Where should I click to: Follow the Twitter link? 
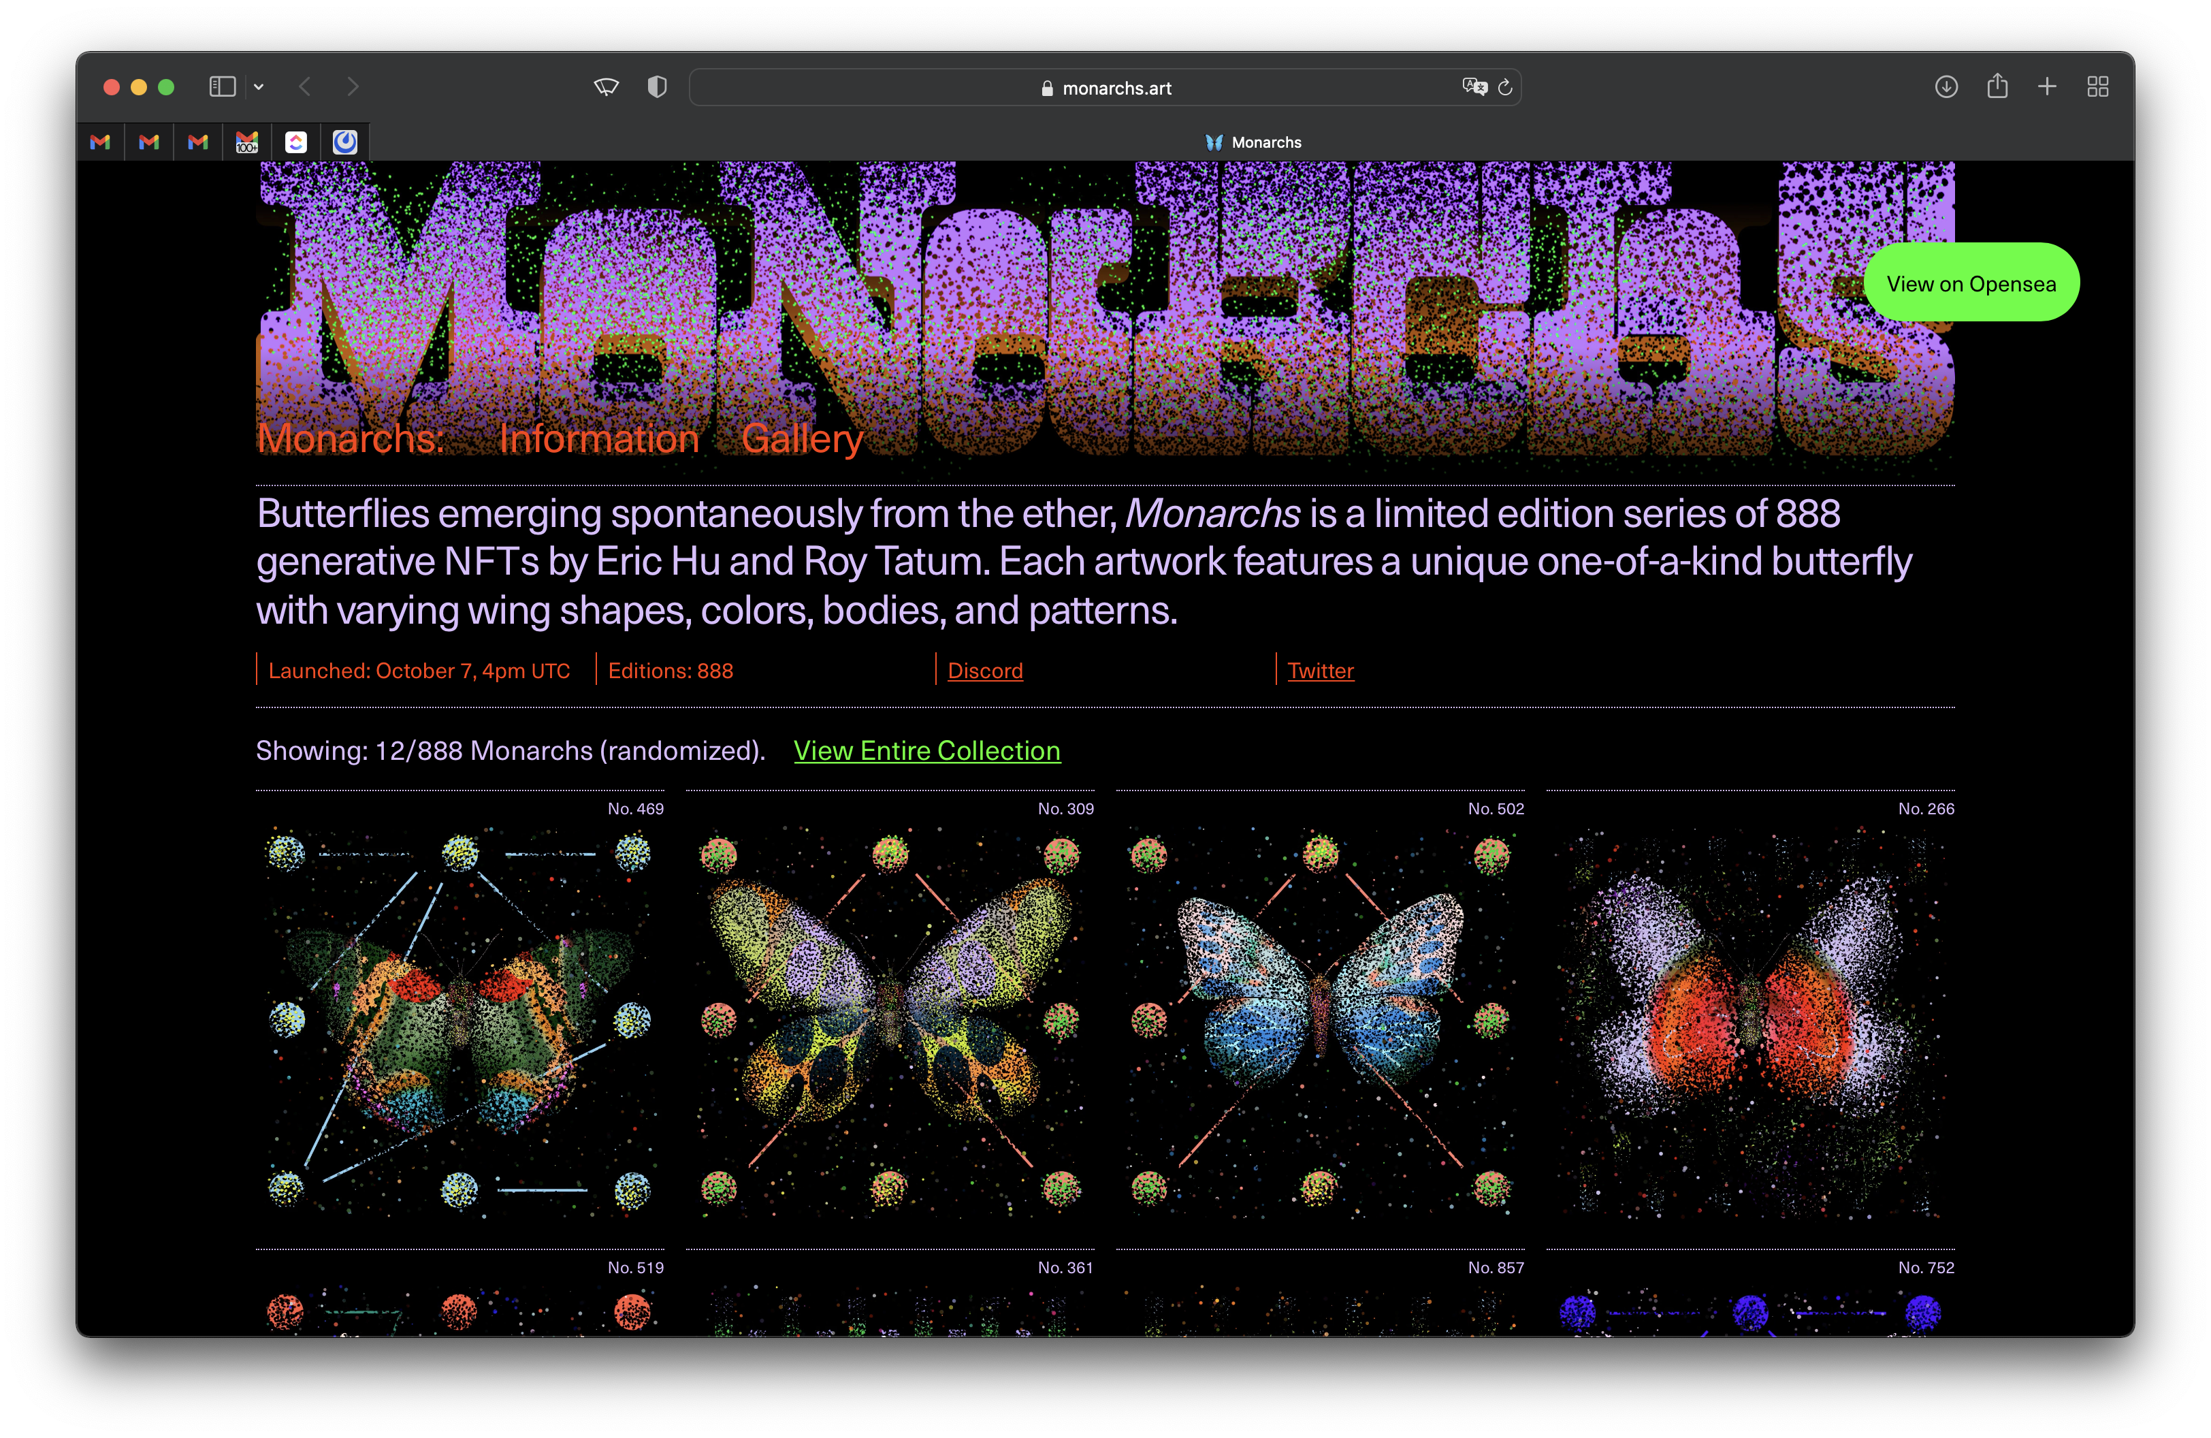(x=1320, y=671)
